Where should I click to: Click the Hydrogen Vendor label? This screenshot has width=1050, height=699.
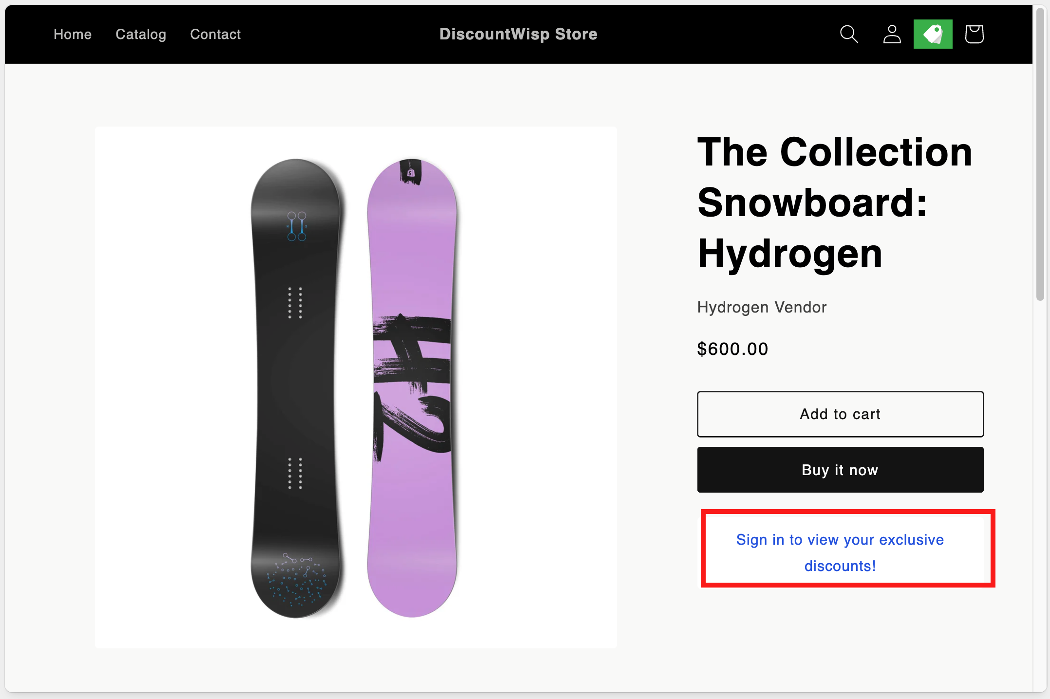762,307
